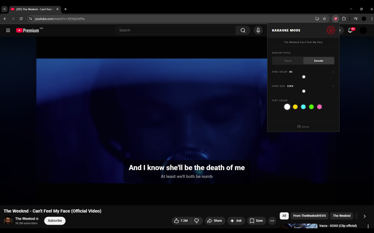Open more actions three-dot menu
Screen dimensions: 374x233
pos(272,221)
